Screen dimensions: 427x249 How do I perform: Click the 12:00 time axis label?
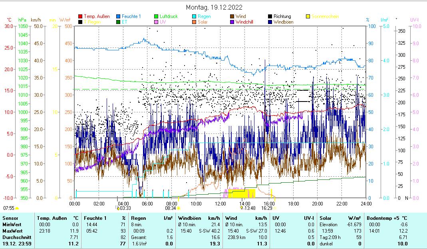click(x=220, y=203)
